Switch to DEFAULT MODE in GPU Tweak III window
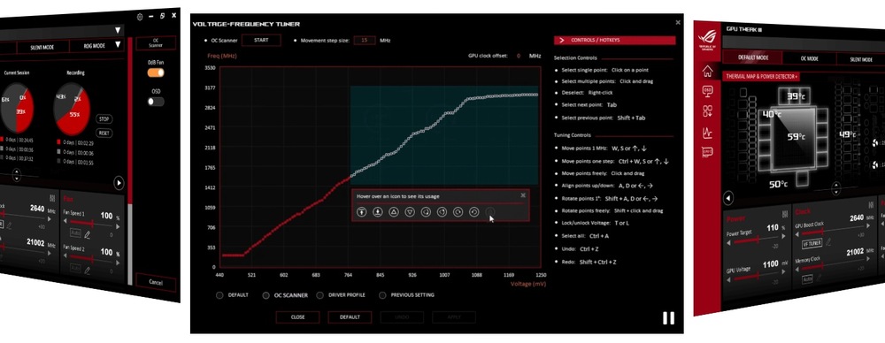This screenshot has height=343, width=885. 753,57
